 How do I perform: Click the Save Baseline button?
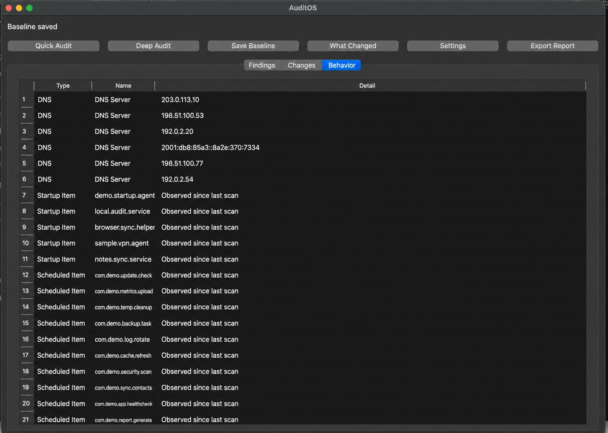253,46
